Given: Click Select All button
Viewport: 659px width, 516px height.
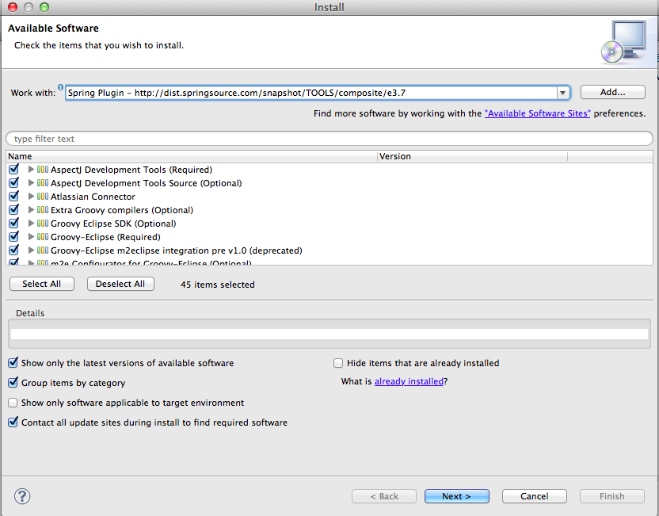Looking at the screenshot, I should pos(42,284).
